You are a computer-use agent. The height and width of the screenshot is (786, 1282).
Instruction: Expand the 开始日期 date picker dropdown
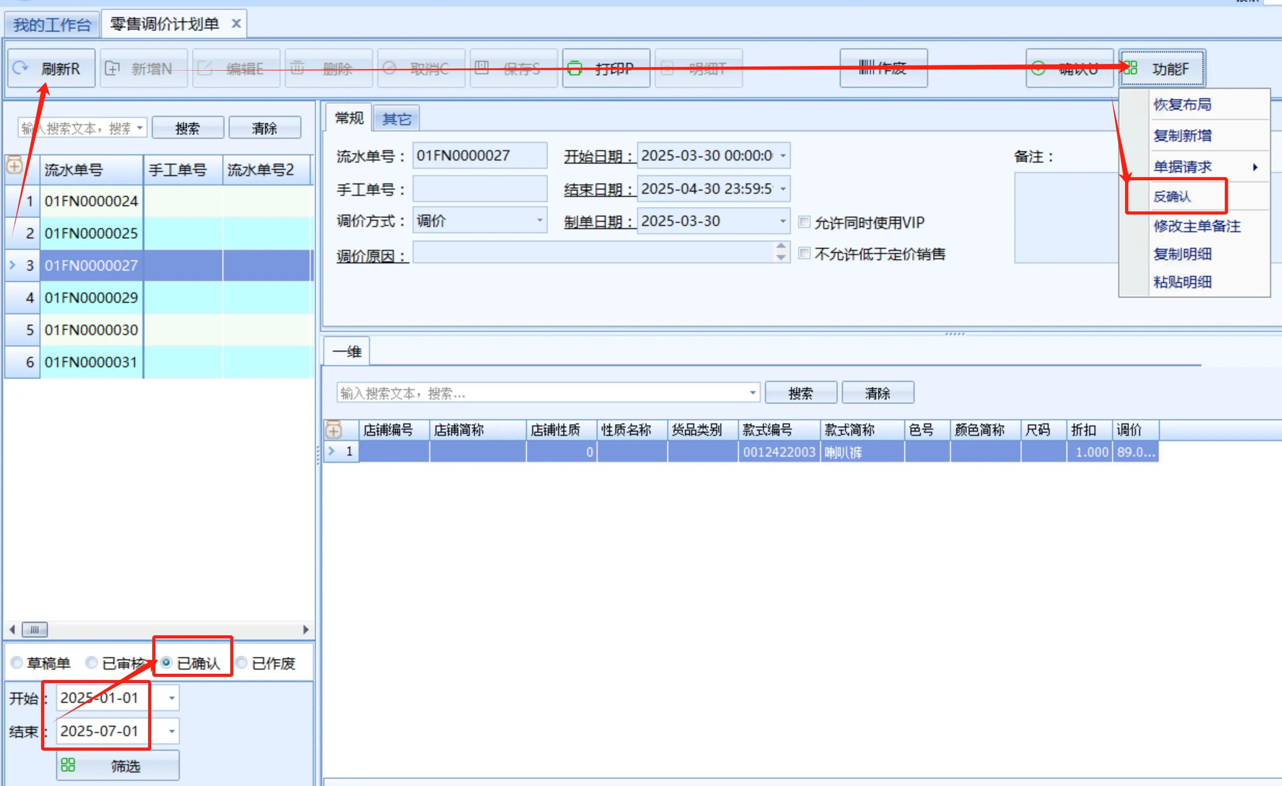coord(783,155)
